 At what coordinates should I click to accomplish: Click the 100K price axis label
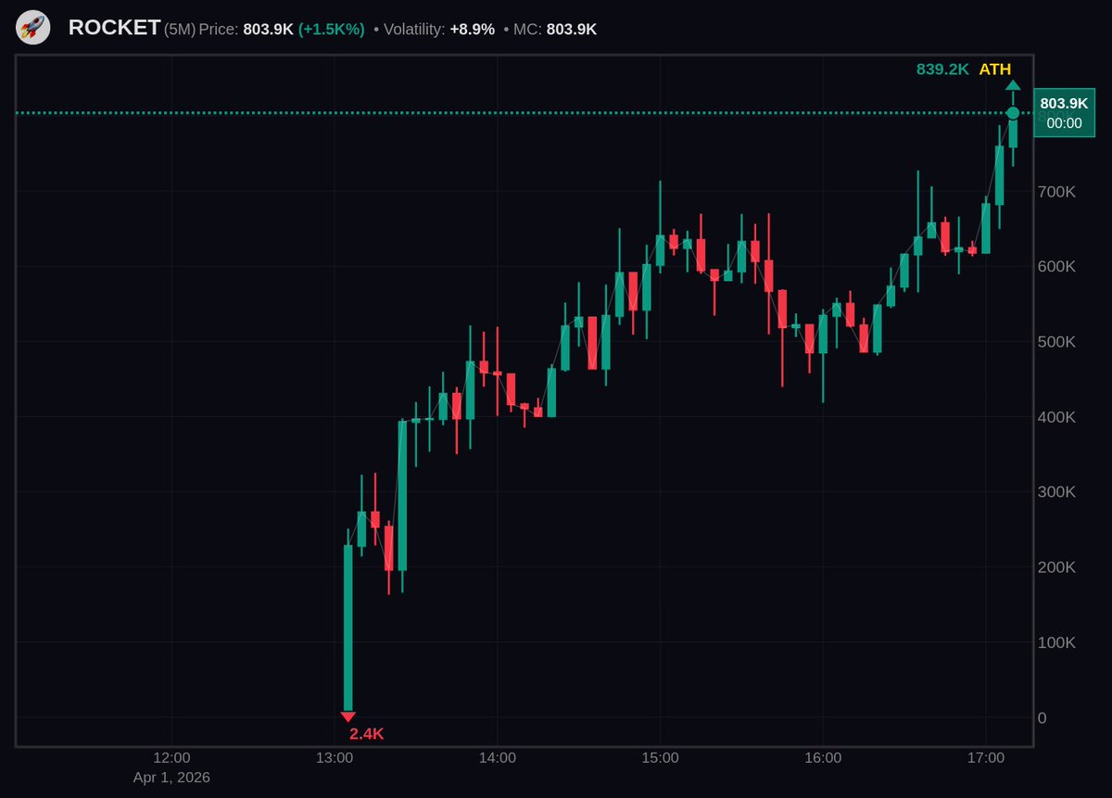(1057, 642)
